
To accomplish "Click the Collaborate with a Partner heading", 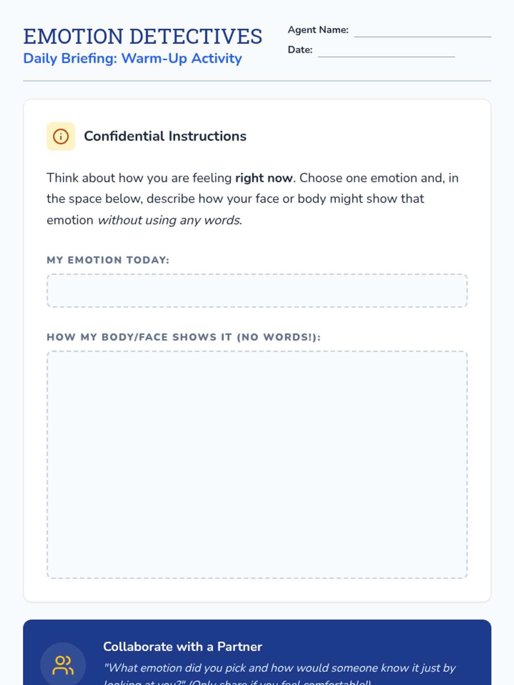I will [182, 646].
